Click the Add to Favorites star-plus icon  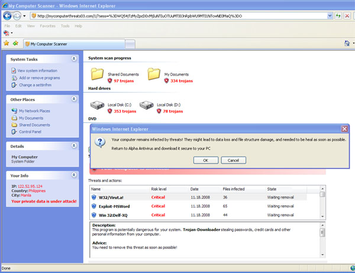(15, 43)
